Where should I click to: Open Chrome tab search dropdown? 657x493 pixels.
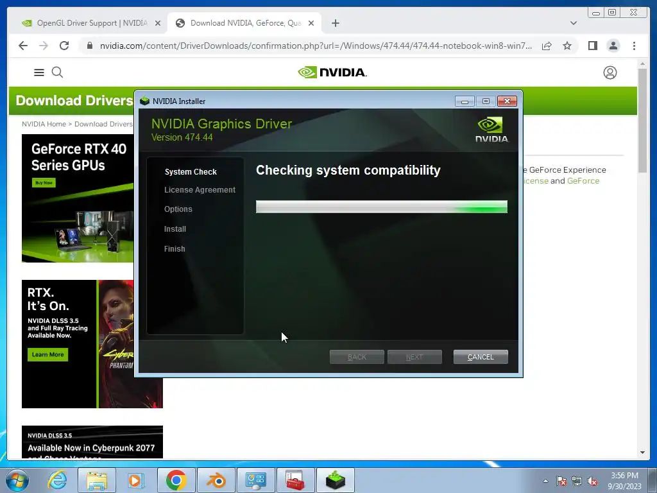573,23
